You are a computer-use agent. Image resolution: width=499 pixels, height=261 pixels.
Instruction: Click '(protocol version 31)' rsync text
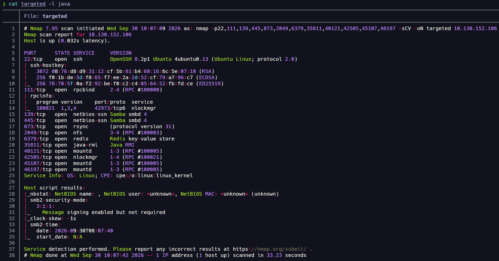[x=142, y=126]
